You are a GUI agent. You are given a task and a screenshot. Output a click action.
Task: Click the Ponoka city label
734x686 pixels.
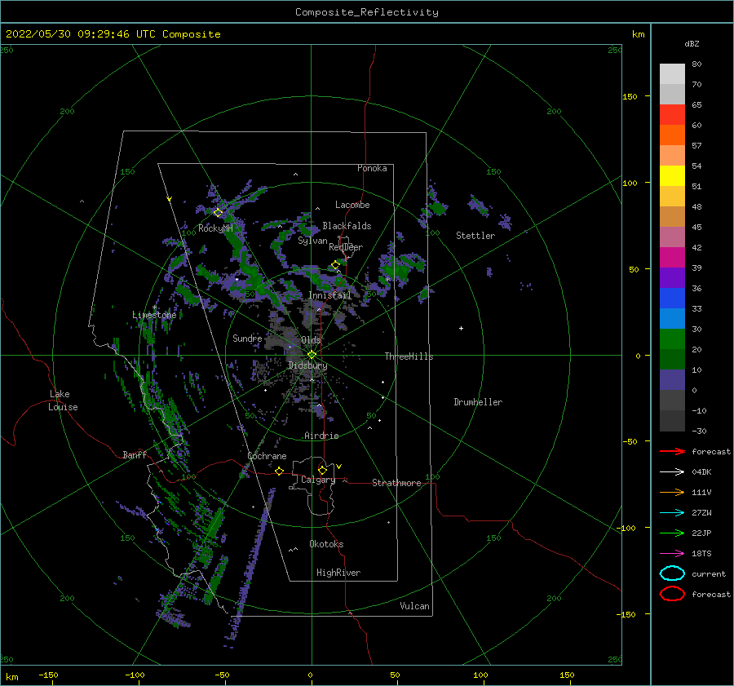coord(372,168)
